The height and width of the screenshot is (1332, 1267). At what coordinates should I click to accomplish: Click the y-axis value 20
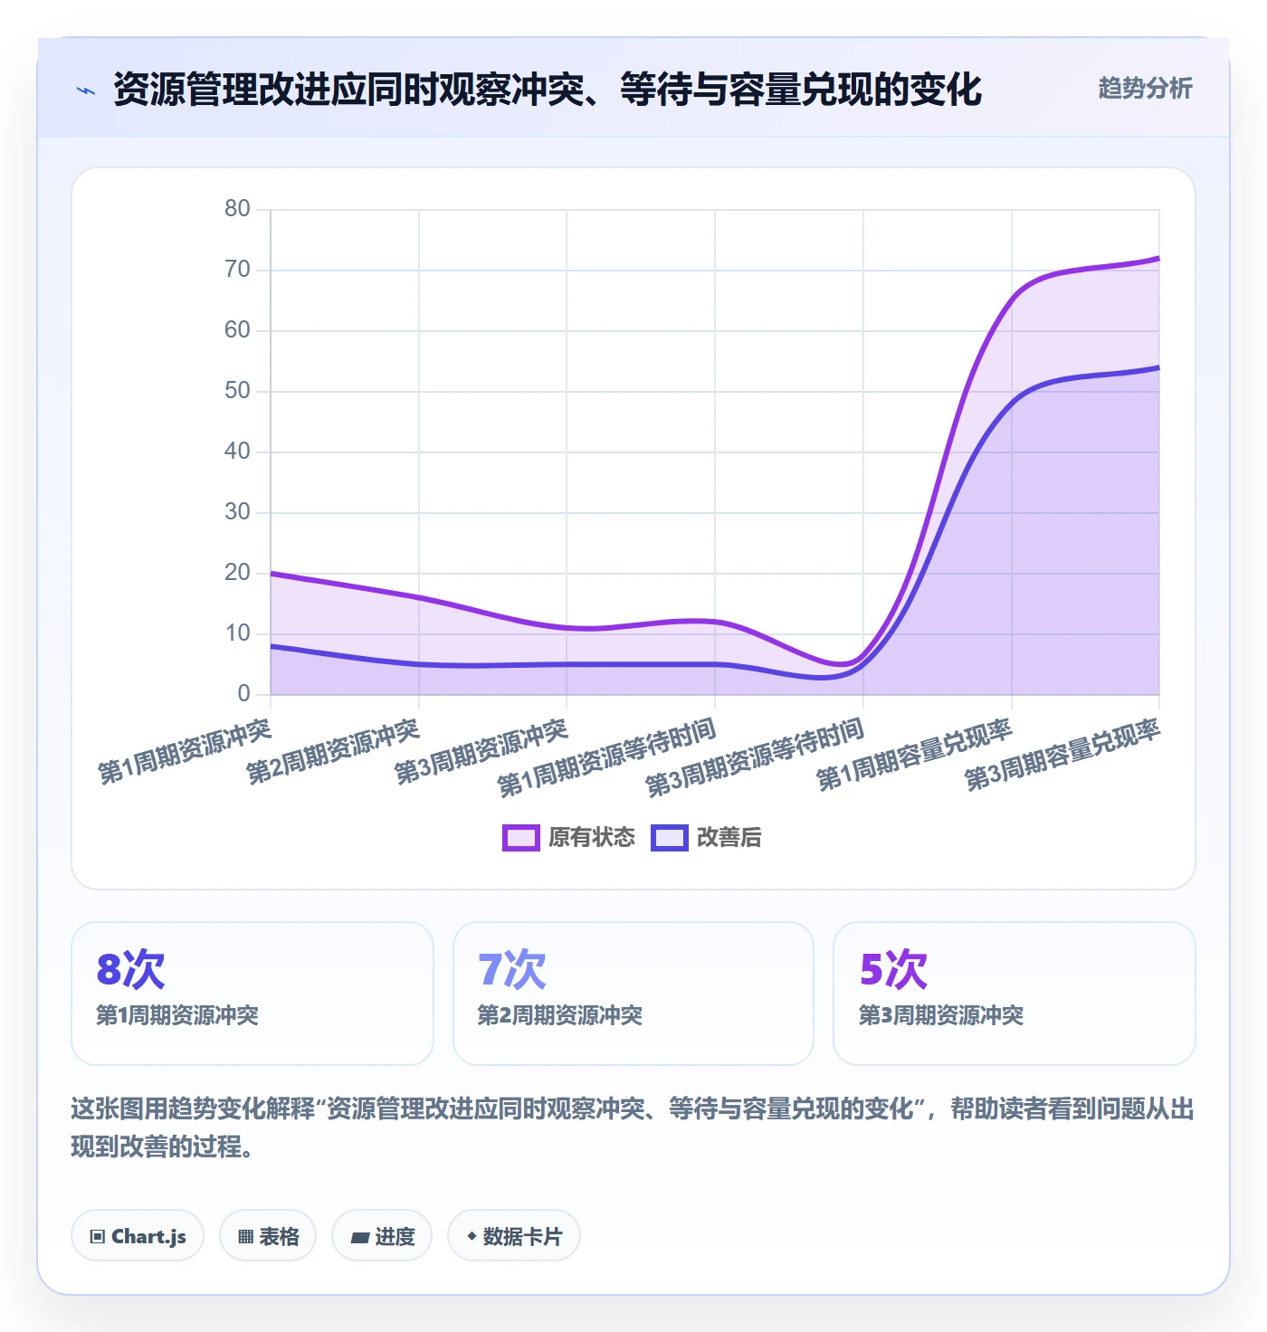pyautogui.click(x=237, y=573)
